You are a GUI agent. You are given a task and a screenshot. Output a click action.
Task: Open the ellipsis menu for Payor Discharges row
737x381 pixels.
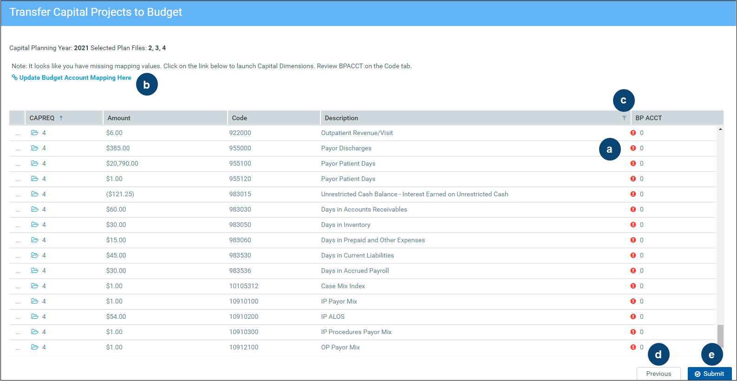18,149
